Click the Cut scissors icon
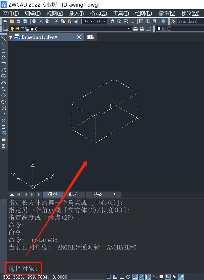 click(56, 21)
